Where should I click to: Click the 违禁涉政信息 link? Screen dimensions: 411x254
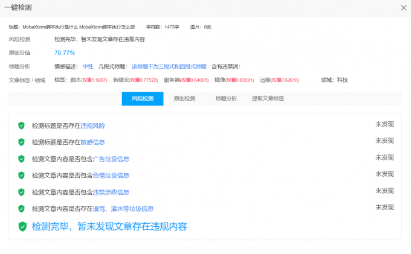pyautogui.click(x=111, y=192)
